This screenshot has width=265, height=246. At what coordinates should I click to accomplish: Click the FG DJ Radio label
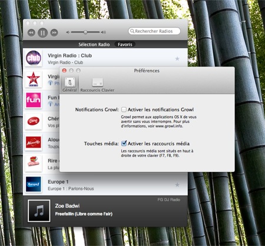click(169, 200)
